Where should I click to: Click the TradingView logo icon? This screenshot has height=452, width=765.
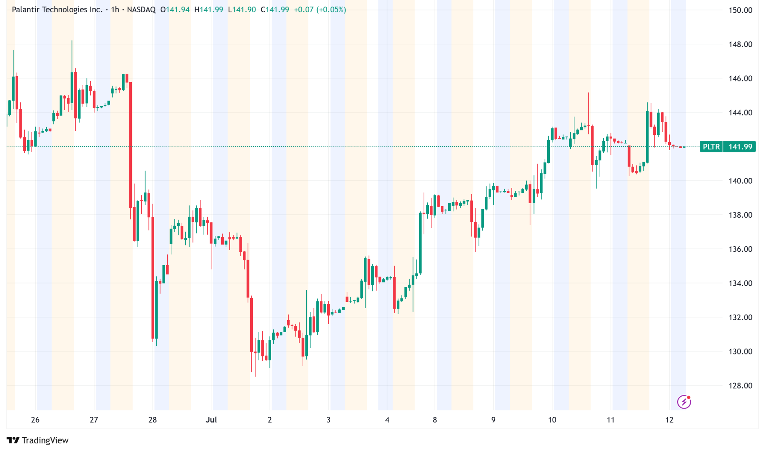coord(13,440)
